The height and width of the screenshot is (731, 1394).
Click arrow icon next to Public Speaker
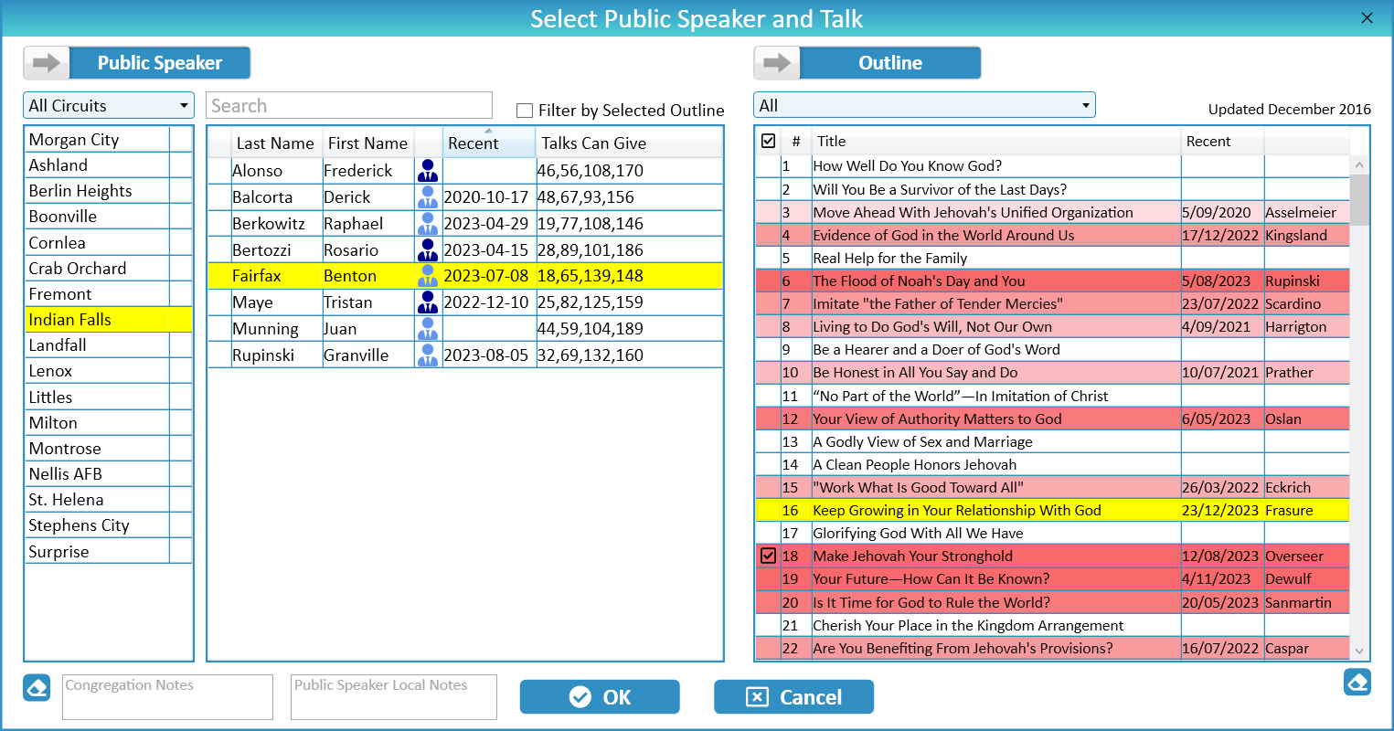(47, 63)
